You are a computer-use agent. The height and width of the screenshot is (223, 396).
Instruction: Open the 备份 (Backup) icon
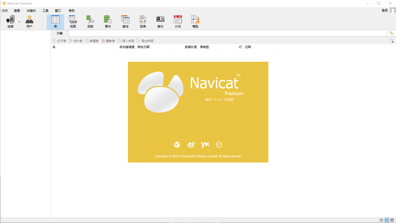click(160, 22)
